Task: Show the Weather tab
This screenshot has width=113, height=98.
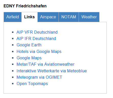Action: point(89,17)
